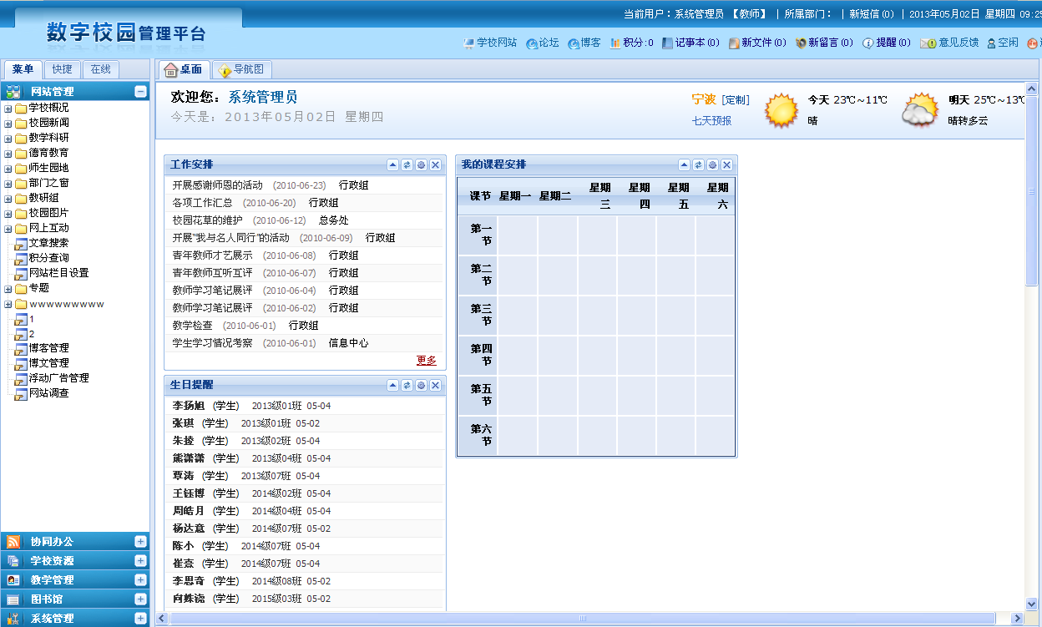Refresh the 我的课程安排 panel

coord(699,164)
